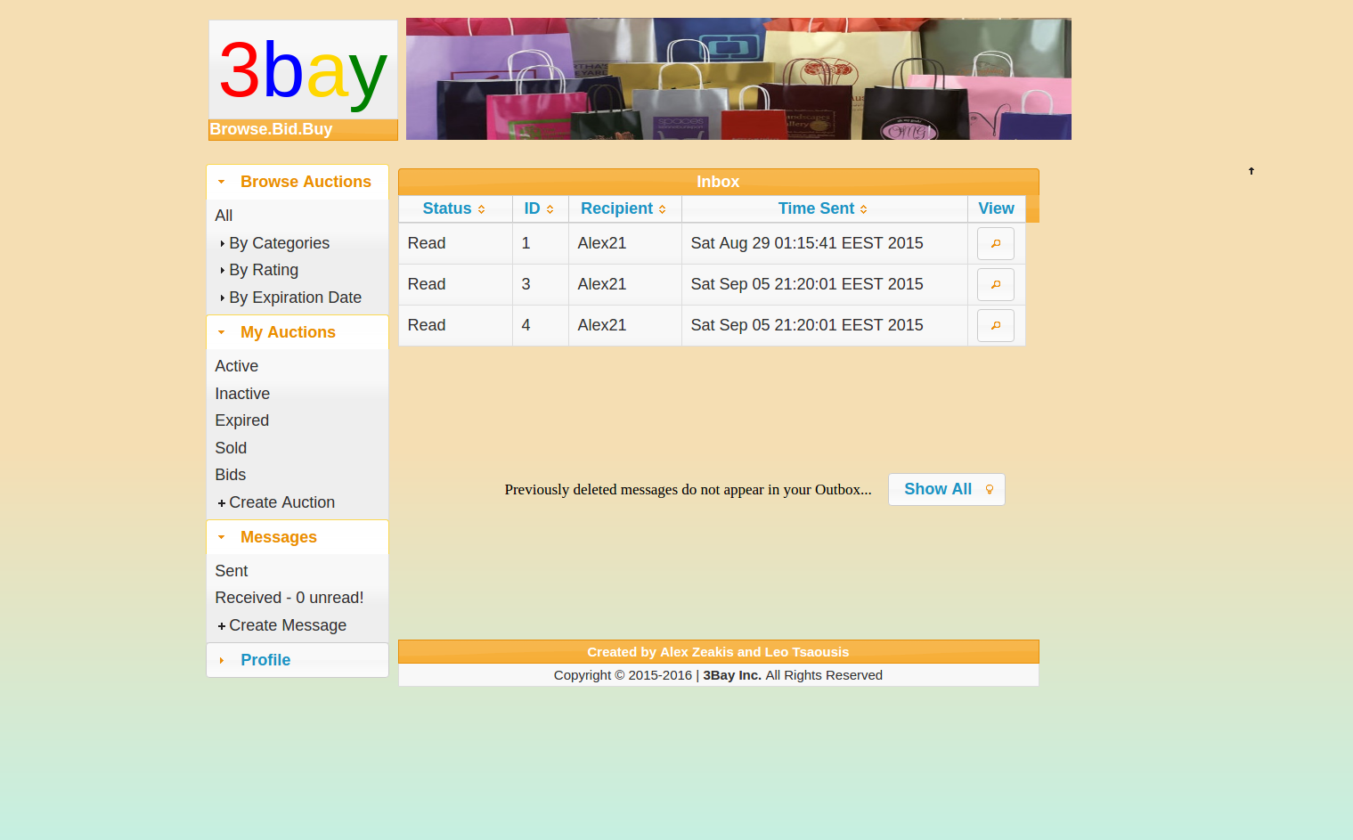Open Active auctions

[236, 366]
